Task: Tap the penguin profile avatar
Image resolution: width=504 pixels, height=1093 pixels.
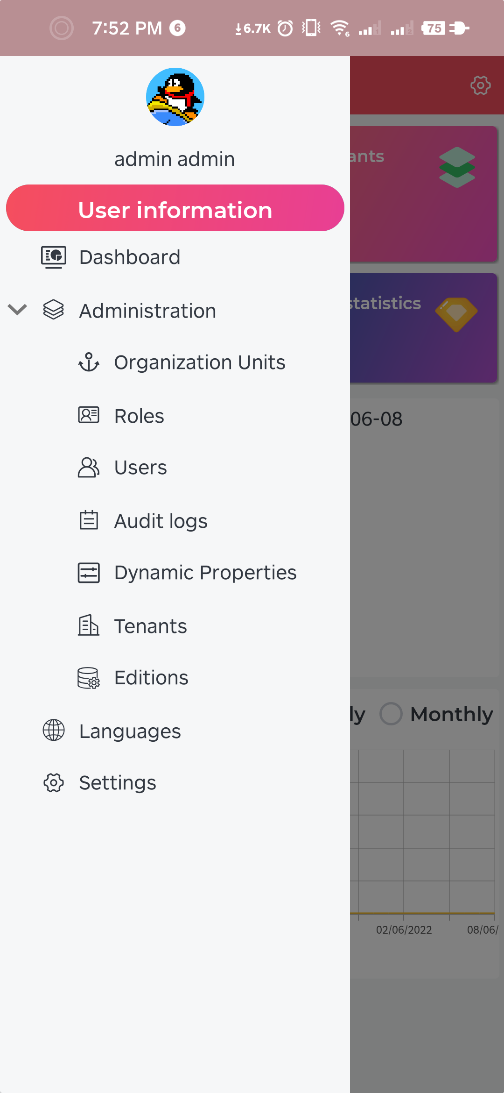Action: (175, 97)
